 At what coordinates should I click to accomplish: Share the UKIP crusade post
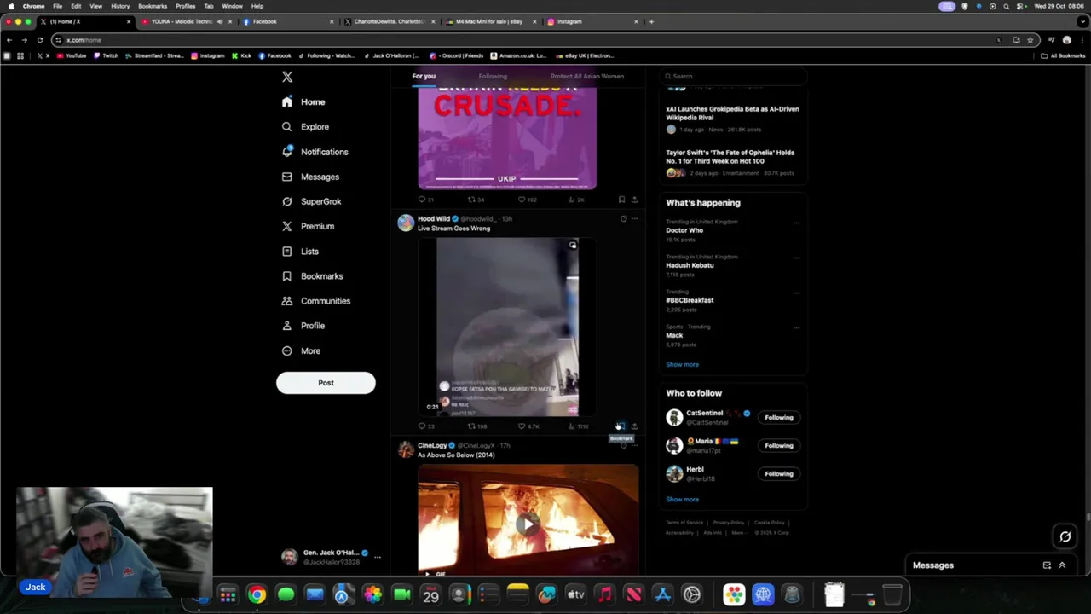tap(634, 200)
